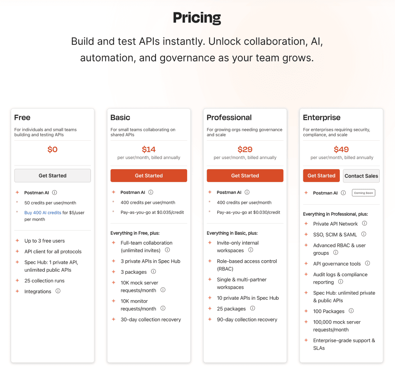
Task: Open info icon next to 25 packages
Action: (253, 308)
